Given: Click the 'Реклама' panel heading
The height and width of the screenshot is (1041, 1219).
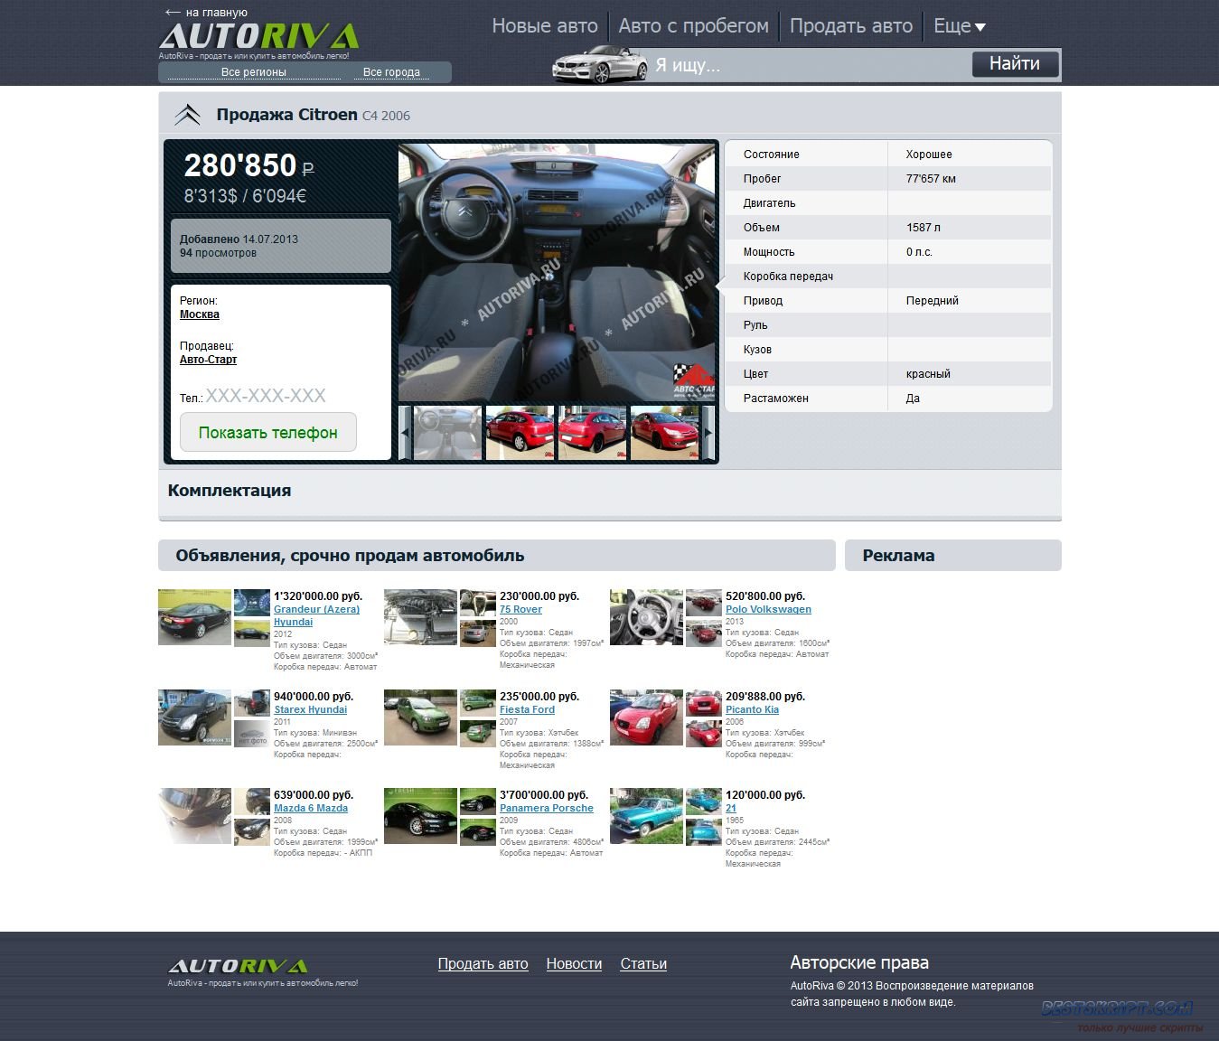Looking at the screenshot, I should pyautogui.click(x=898, y=556).
